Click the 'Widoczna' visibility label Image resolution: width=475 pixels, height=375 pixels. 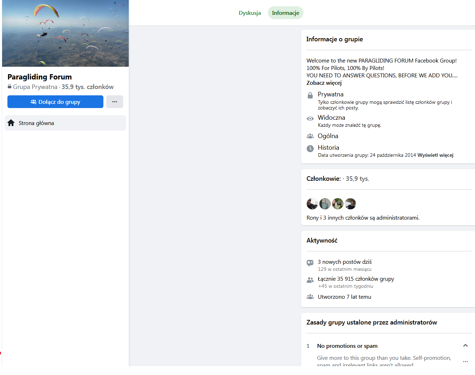tap(331, 118)
